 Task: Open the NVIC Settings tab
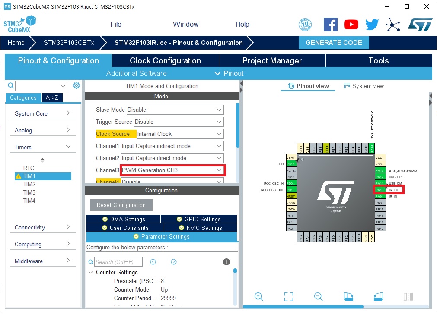click(x=201, y=228)
